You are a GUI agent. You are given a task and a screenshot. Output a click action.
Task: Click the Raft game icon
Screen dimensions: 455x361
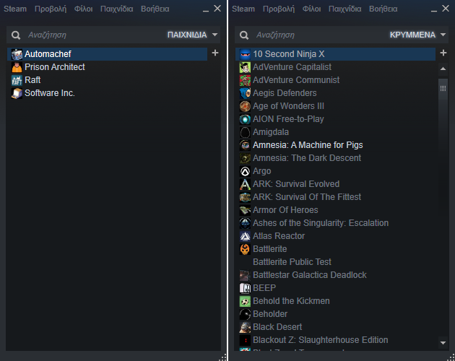click(17, 80)
